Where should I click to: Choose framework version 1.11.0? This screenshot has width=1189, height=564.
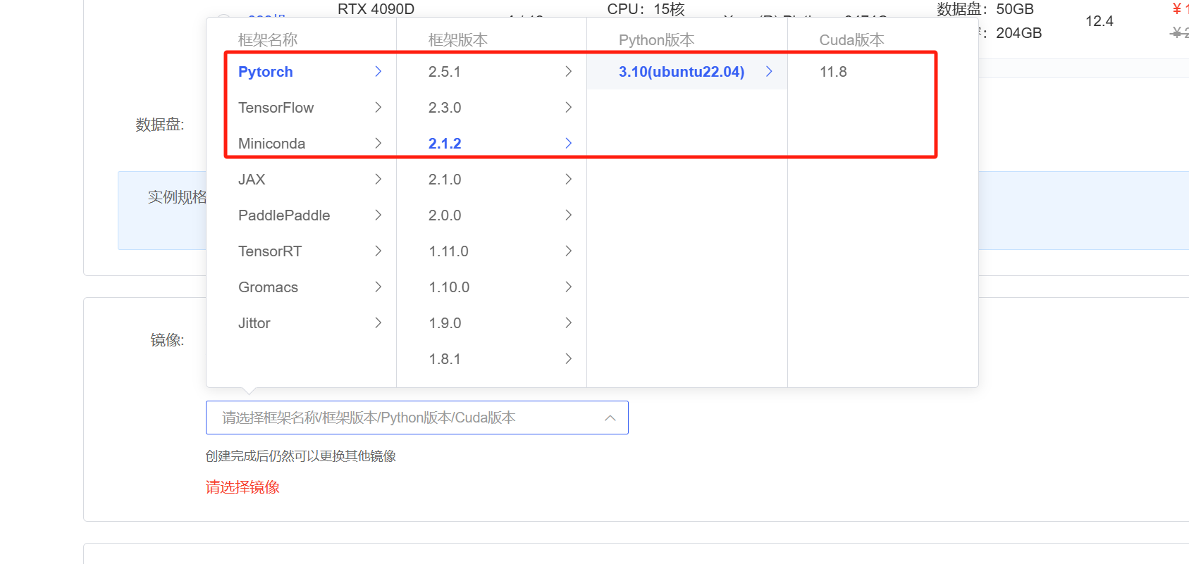click(448, 251)
